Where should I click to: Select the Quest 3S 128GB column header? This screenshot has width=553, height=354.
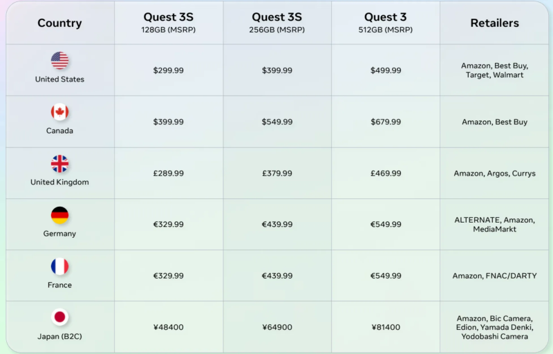coord(169,23)
